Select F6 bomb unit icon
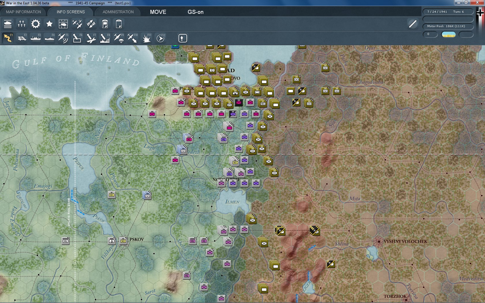 [77, 38]
